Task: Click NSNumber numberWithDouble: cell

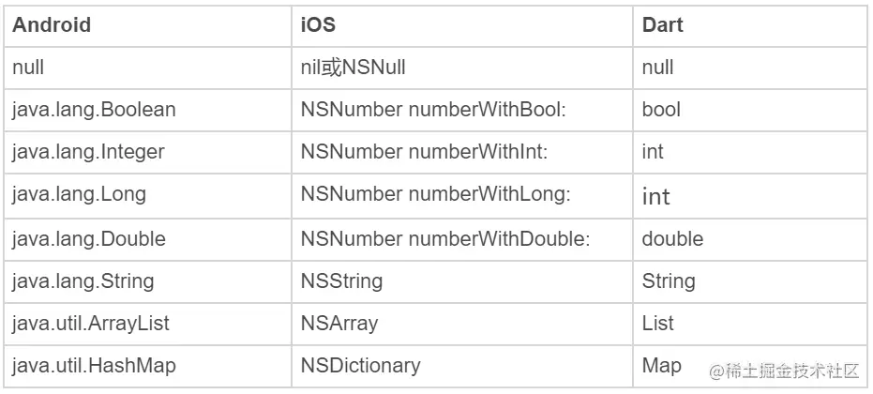Action: 444,238
